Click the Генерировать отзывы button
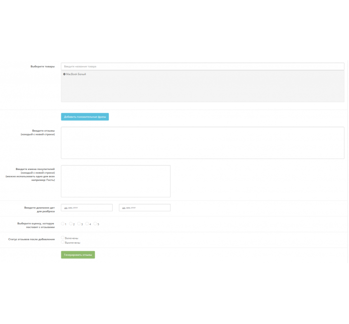Image resolution: width=349 pixels, height=324 pixels. pyautogui.click(x=78, y=255)
